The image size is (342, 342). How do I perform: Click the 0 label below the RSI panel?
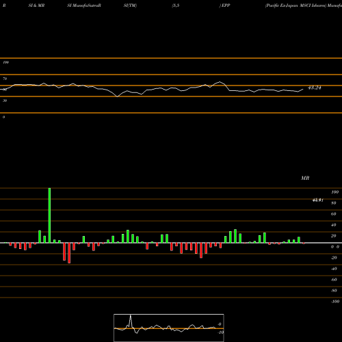click(x=3, y=117)
